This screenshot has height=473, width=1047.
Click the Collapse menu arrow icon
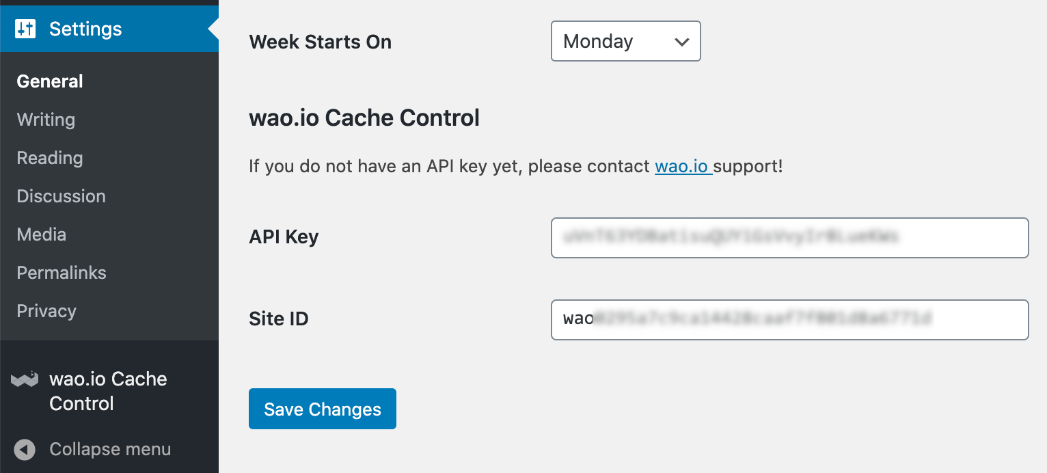25,450
